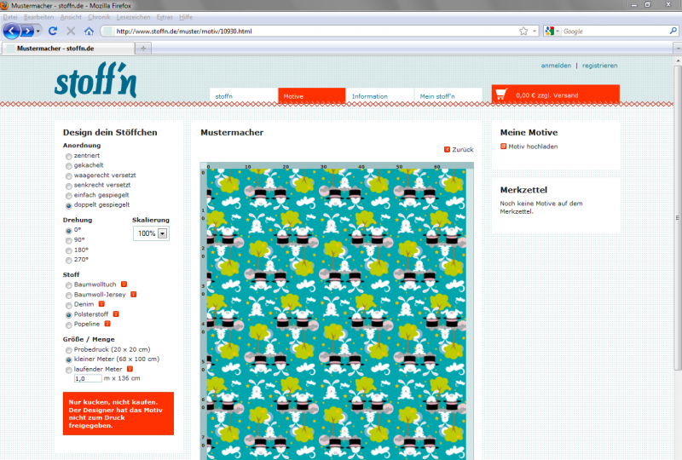Viewport: 682px width, 460px height.
Task: Reload the page with the Refresh icon
Action: pyautogui.click(x=53, y=31)
